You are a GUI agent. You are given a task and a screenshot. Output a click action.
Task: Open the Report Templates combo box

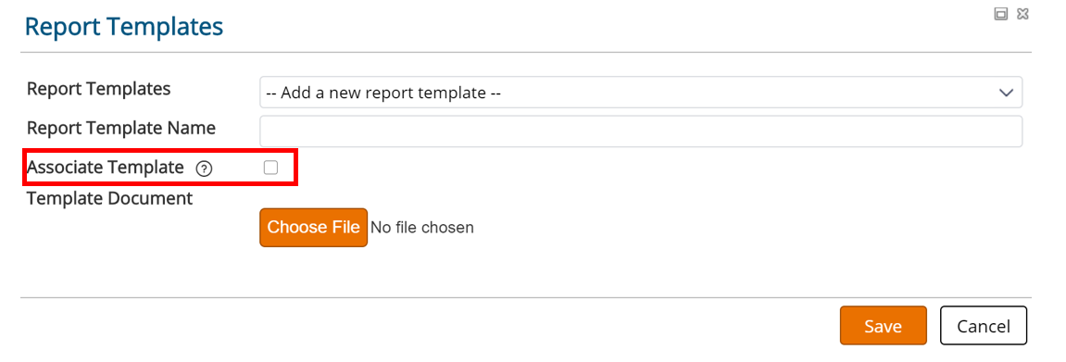[640, 93]
